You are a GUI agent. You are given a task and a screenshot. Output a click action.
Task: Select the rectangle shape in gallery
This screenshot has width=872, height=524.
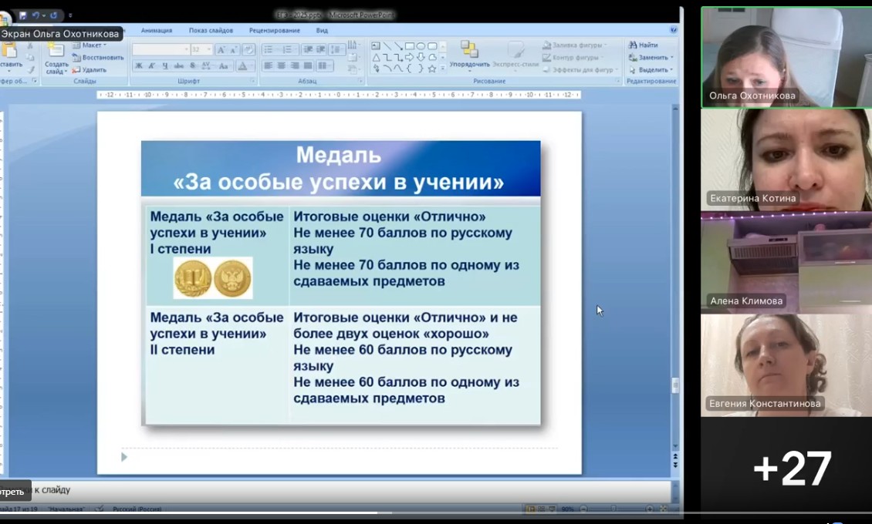[410, 46]
